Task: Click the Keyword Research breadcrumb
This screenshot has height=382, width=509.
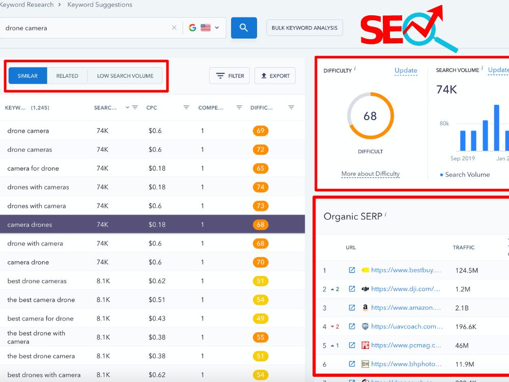Action: pos(26,5)
